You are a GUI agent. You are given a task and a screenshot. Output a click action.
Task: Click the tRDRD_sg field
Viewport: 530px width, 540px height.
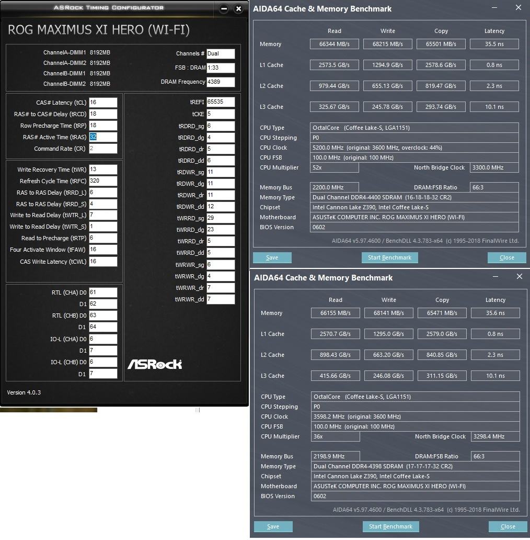[221, 126]
